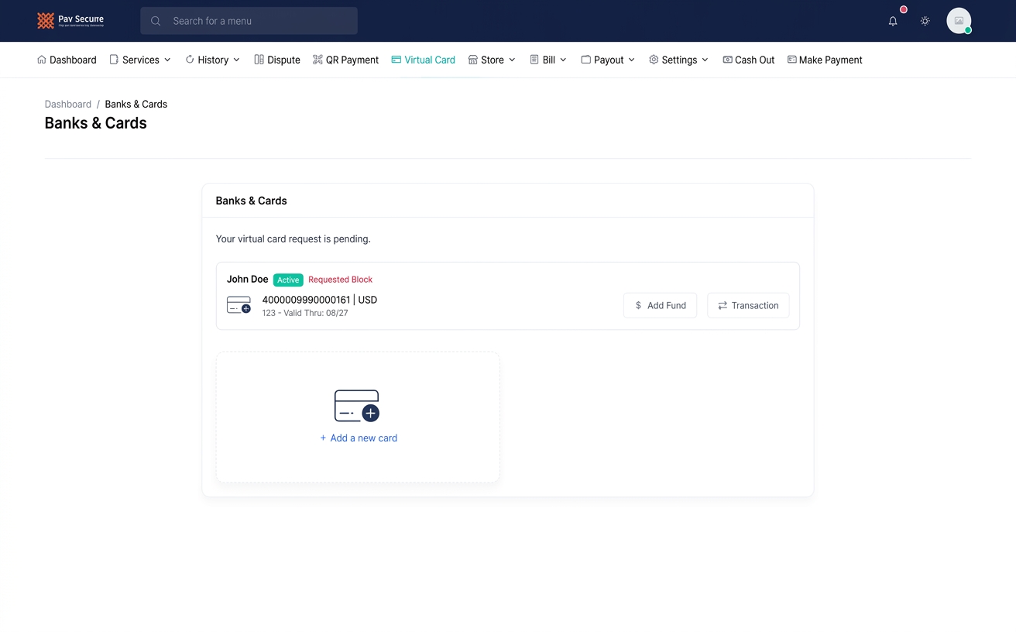Expand the Settings menu
The width and height of the screenshot is (1016, 632).
tap(678, 60)
